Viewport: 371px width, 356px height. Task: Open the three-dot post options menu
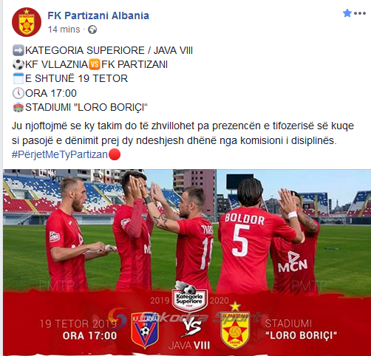[360, 13]
